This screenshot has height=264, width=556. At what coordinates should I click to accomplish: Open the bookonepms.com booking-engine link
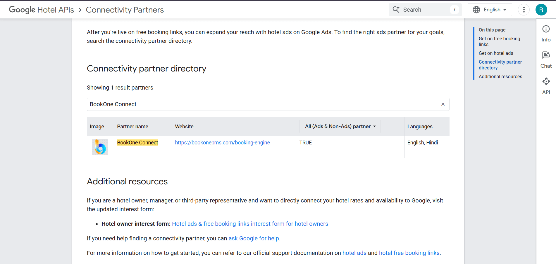[222, 143]
